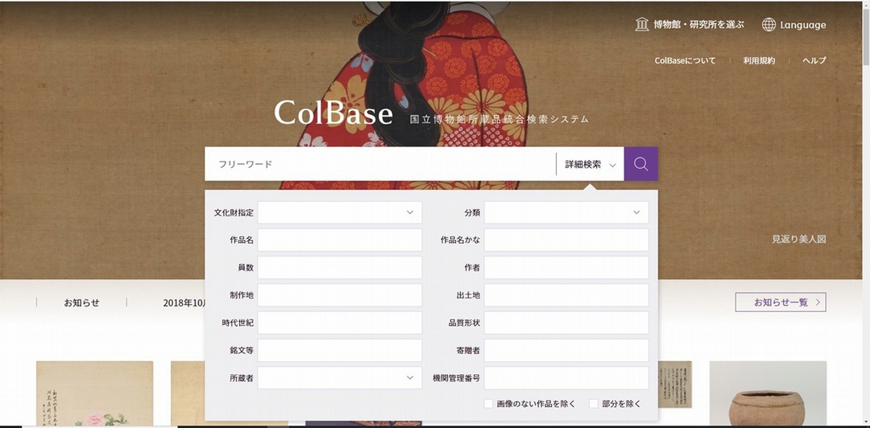Focus the 機関管理番号 input field
Viewport: 870px width, 428px height.
(566, 377)
